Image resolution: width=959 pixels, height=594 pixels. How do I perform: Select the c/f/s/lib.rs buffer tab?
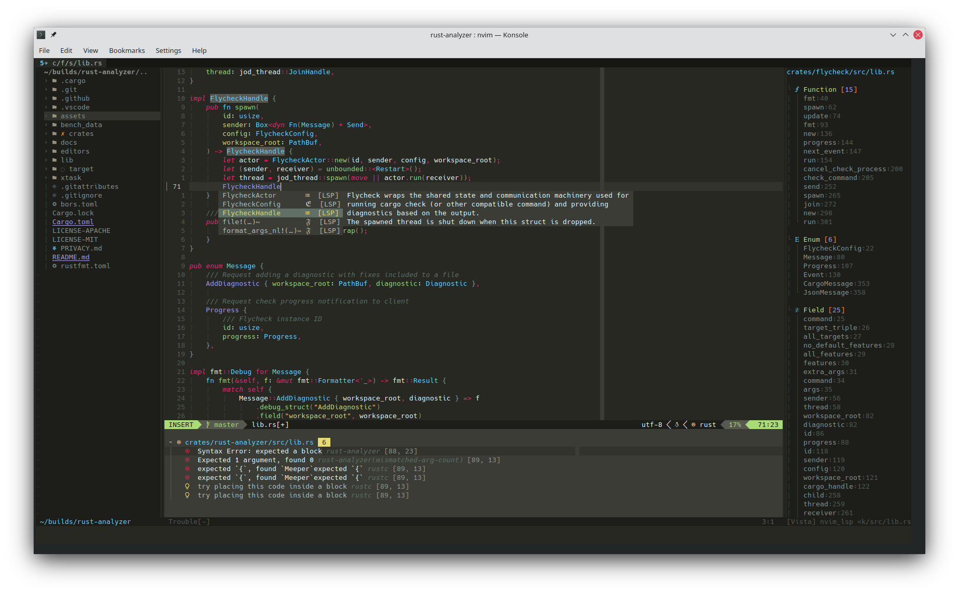(71, 63)
